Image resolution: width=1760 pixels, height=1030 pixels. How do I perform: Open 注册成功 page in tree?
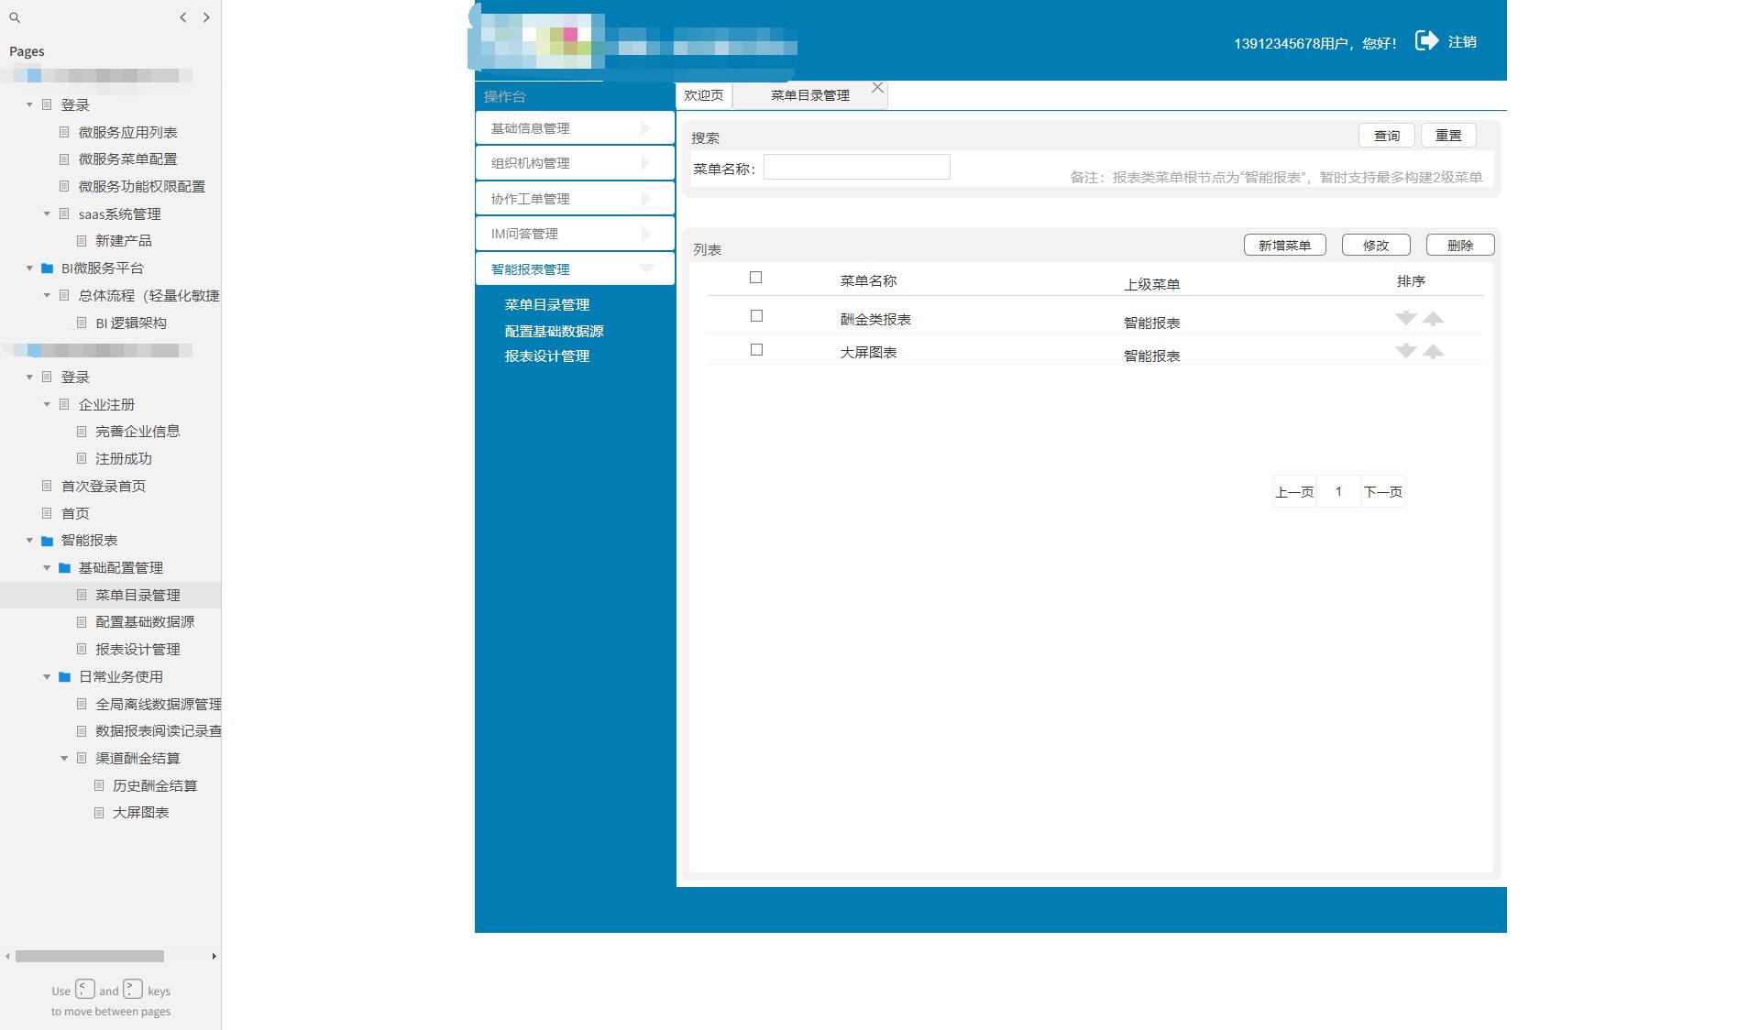pyautogui.click(x=124, y=459)
